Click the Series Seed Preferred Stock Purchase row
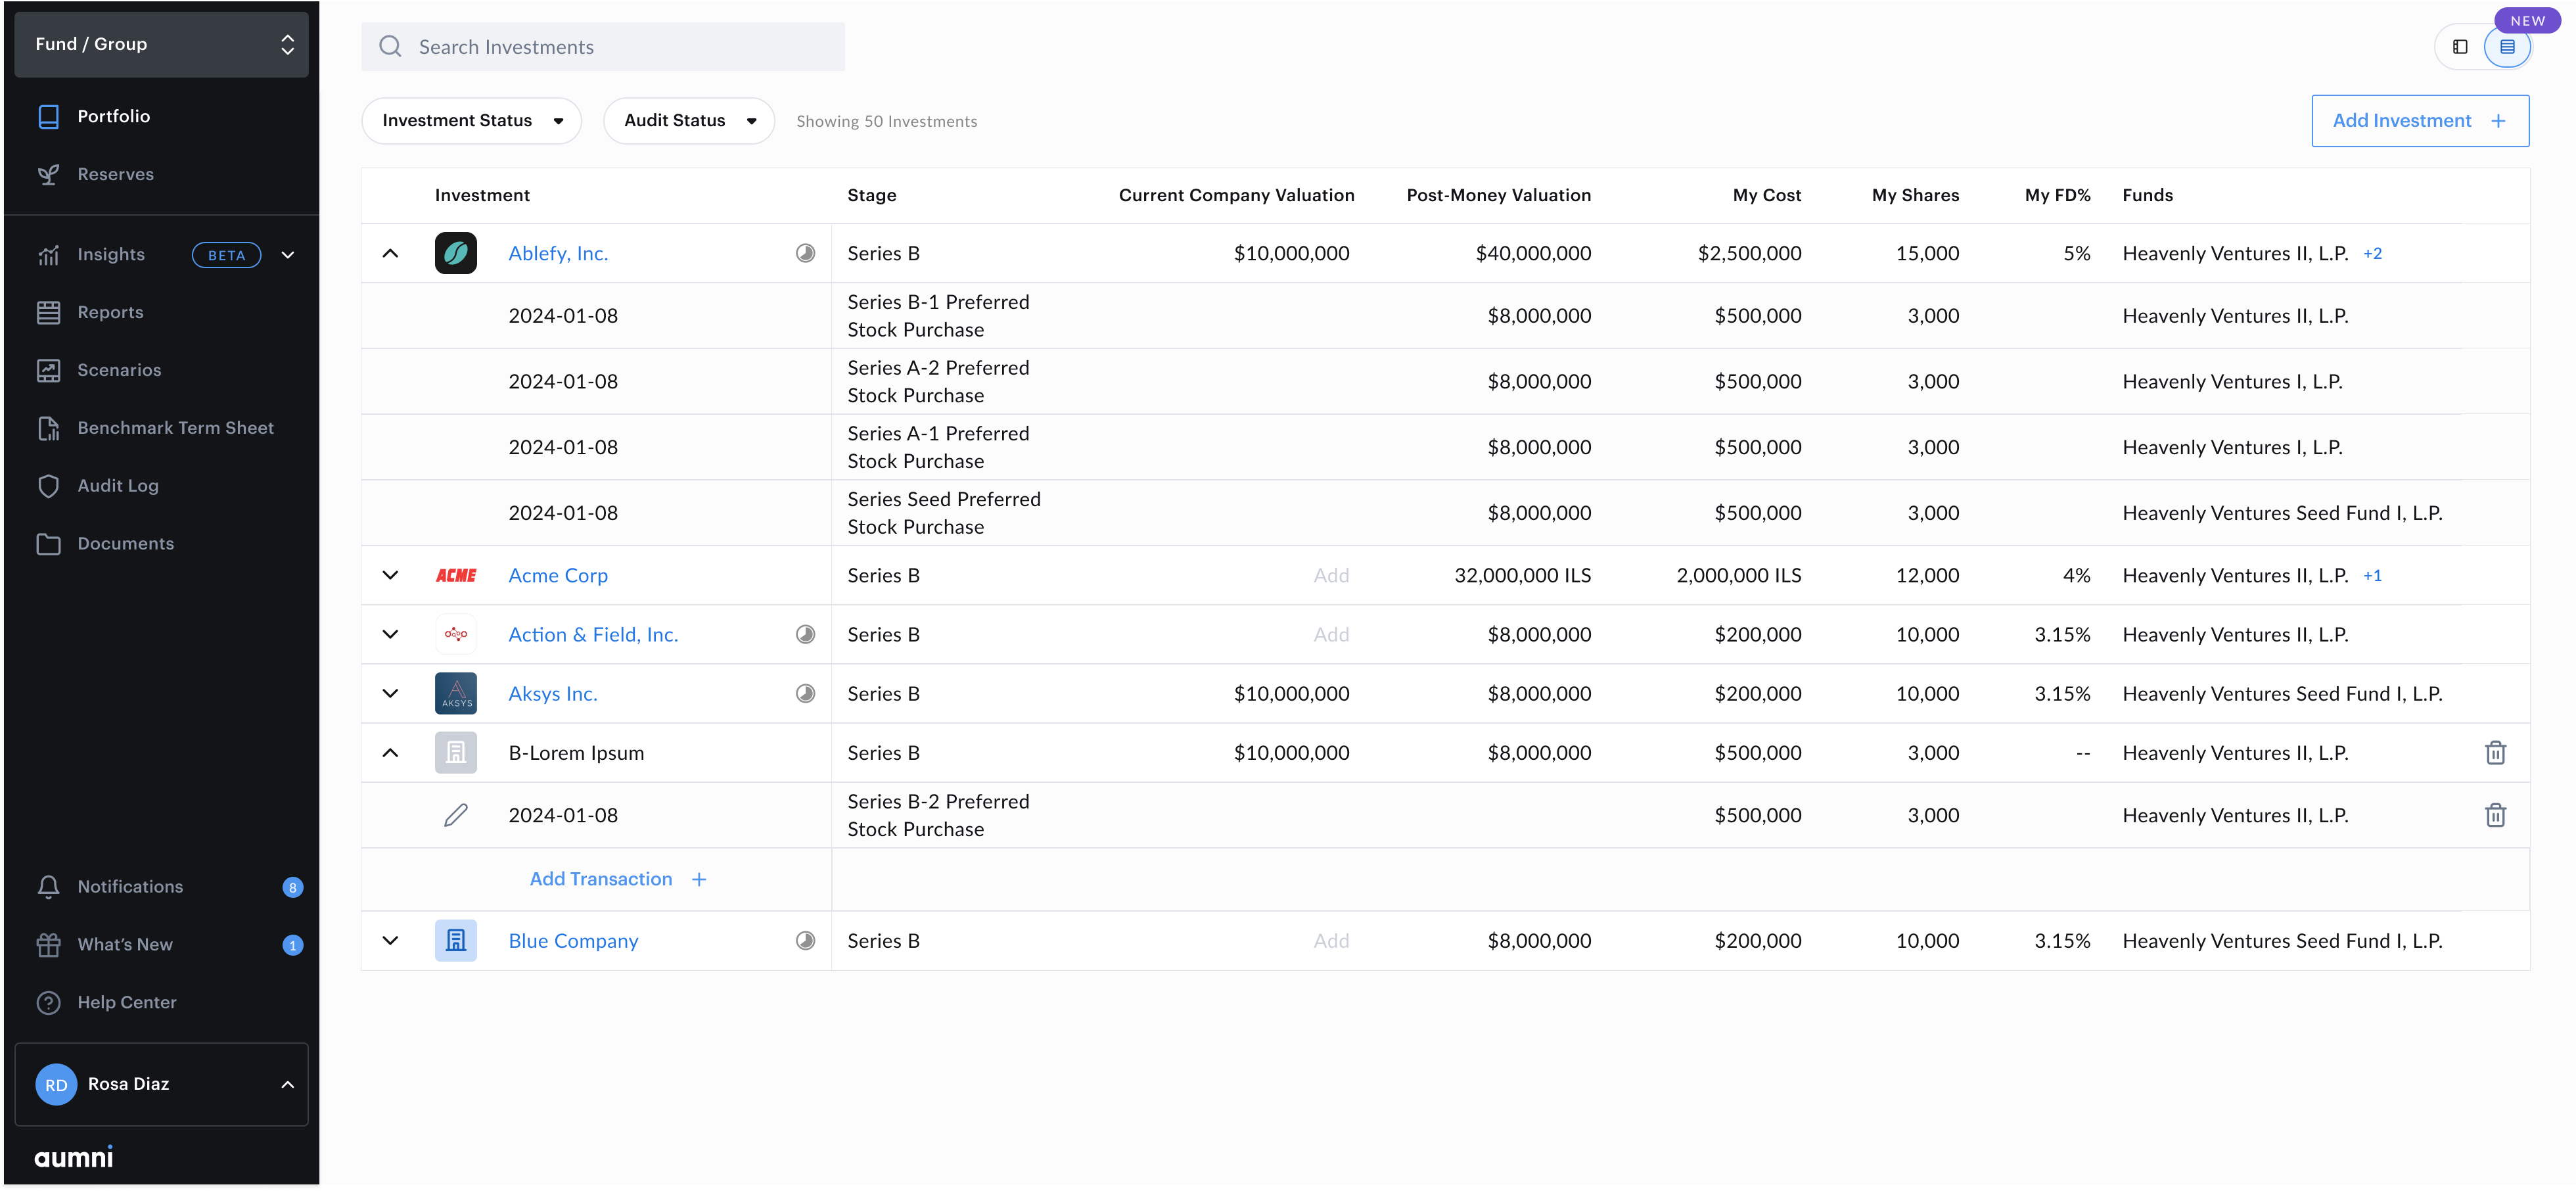 tap(1445, 513)
